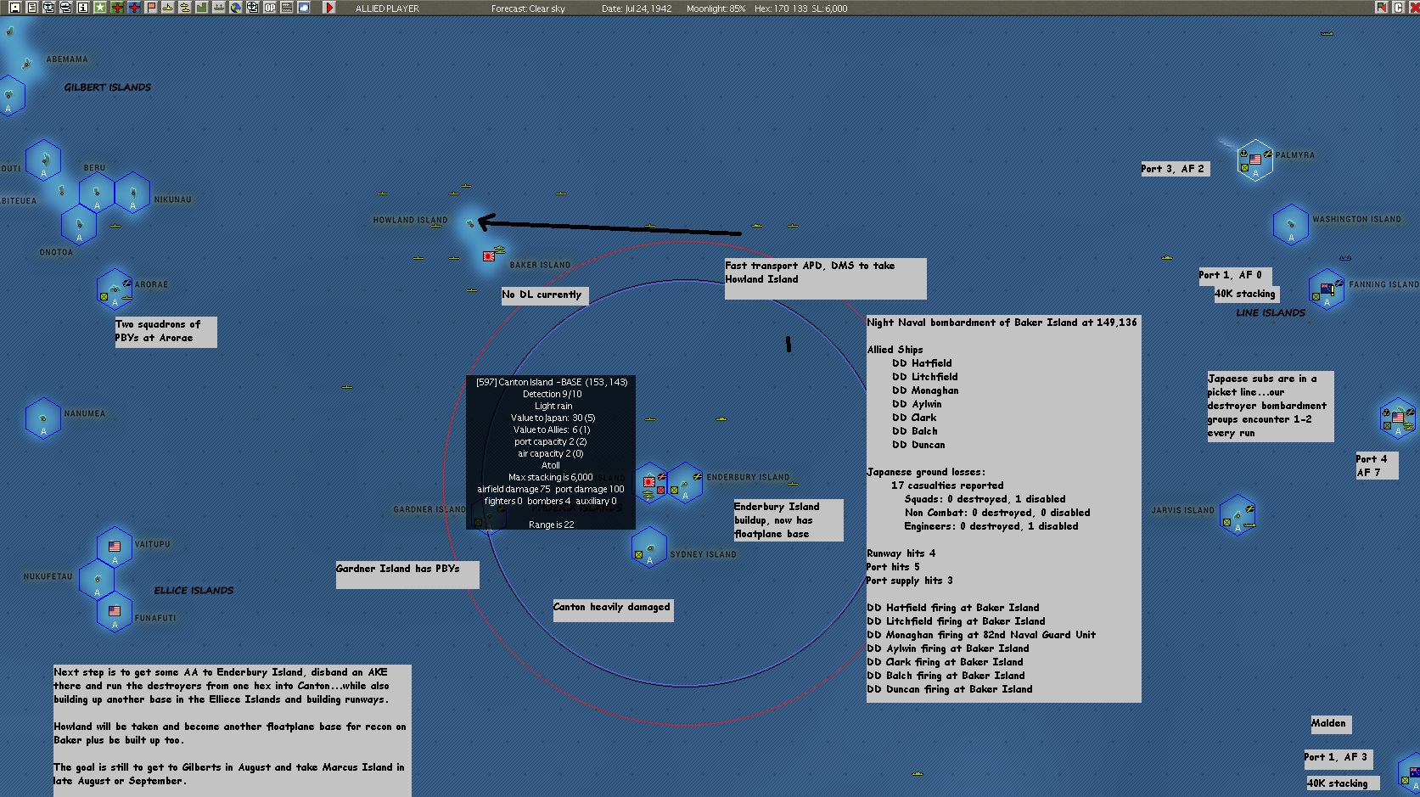Select the Nukufetau base hex
This screenshot has height=797, width=1420.
tap(97, 580)
